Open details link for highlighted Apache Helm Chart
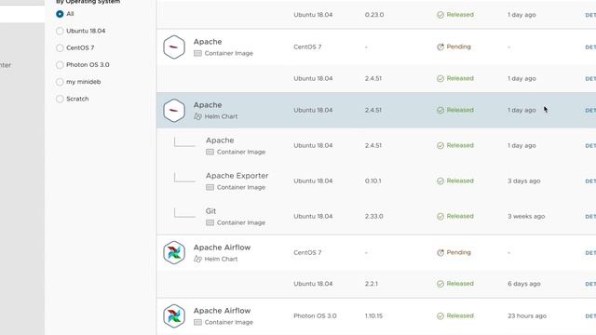 click(x=590, y=111)
